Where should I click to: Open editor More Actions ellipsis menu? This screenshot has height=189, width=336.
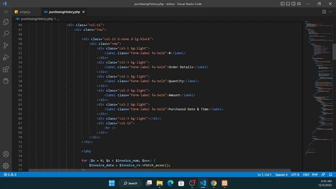pos(330,12)
